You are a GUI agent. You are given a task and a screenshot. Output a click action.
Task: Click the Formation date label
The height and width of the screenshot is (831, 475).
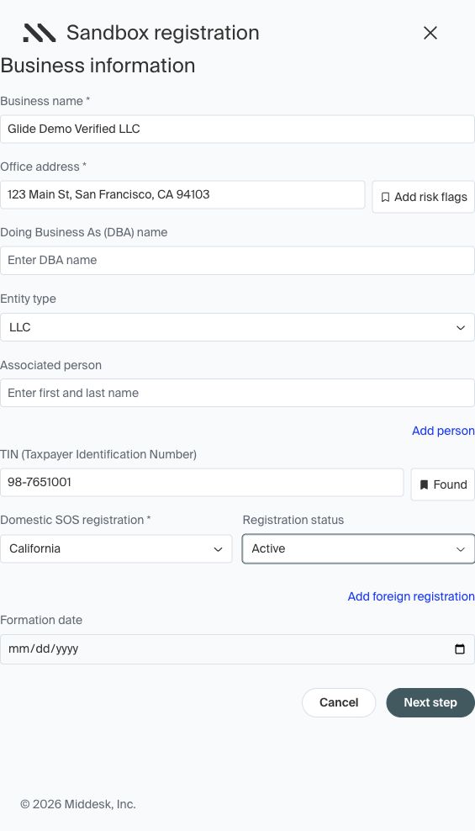click(x=41, y=620)
